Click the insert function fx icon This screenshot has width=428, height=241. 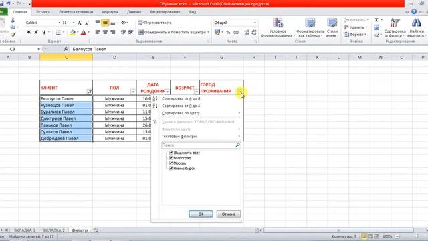[66, 49]
